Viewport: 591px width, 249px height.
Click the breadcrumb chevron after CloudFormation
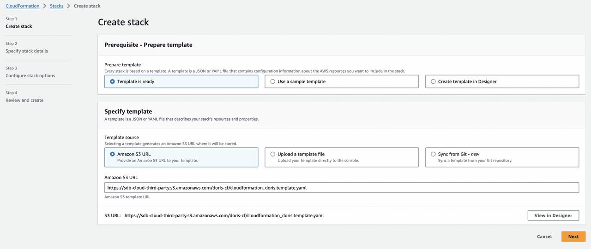45,6
